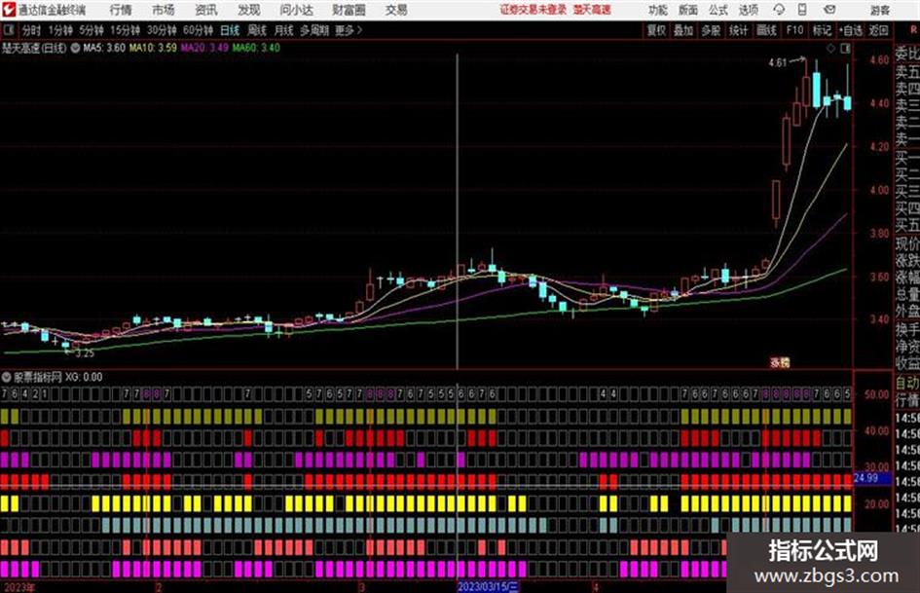
Task: Click the 股票指标网 XG: 0.00 indicator label
Action: point(57,377)
